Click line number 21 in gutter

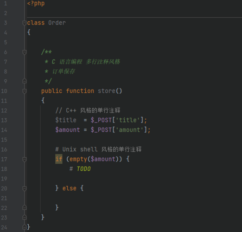pos(4,198)
